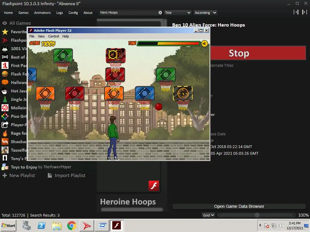Select the [as] Best of playlist icon
This screenshot has width=310, height=232.
click(x=5, y=57)
